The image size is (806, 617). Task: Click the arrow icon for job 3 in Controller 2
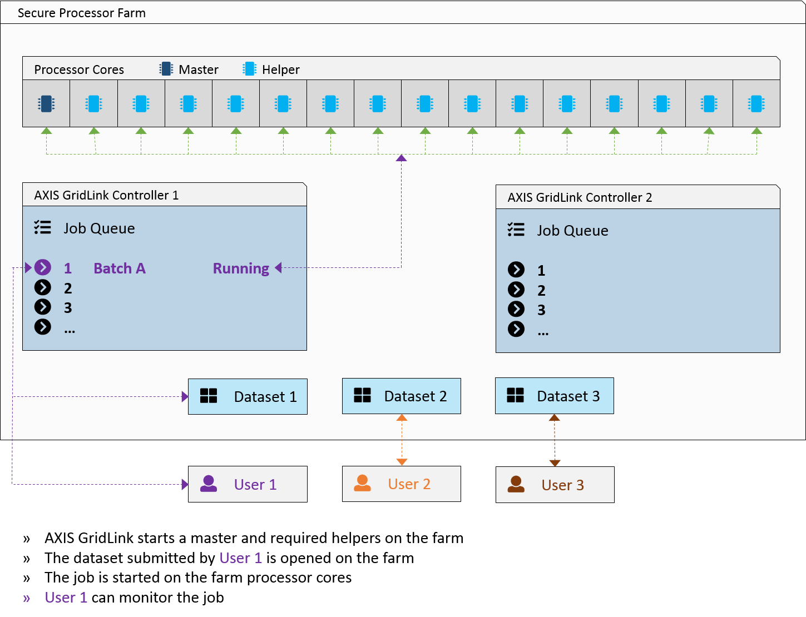[x=516, y=309]
